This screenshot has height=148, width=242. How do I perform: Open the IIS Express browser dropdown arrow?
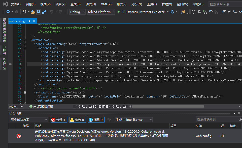click(x=168, y=12)
